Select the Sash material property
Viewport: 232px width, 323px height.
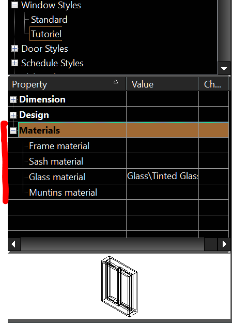[56, 162]
